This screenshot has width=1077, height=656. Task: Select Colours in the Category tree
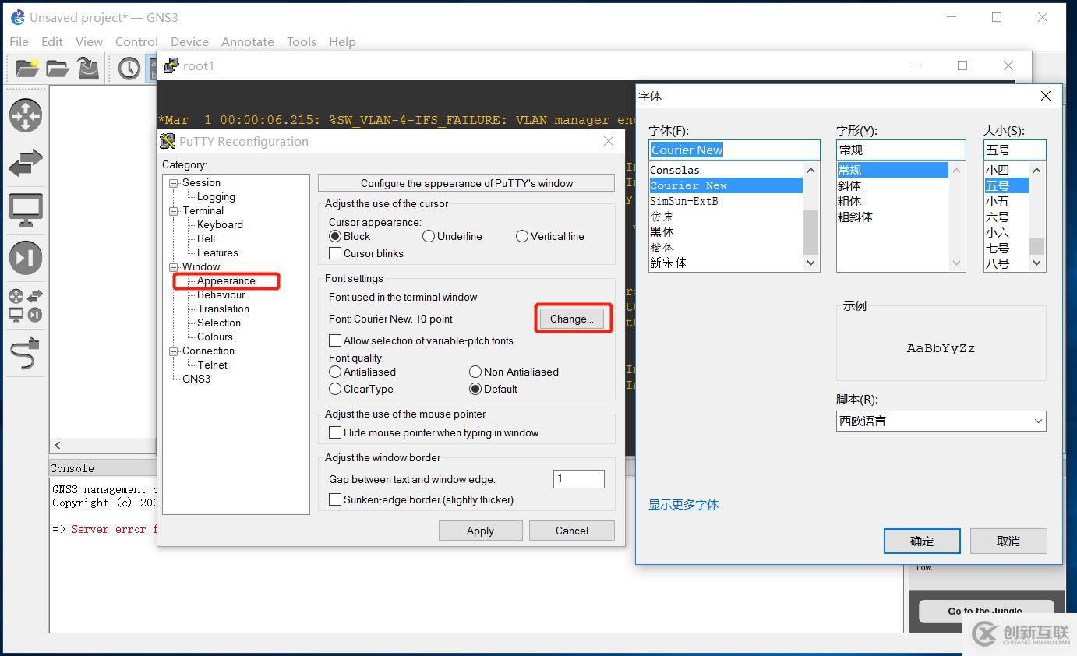[x=215, y=337]
